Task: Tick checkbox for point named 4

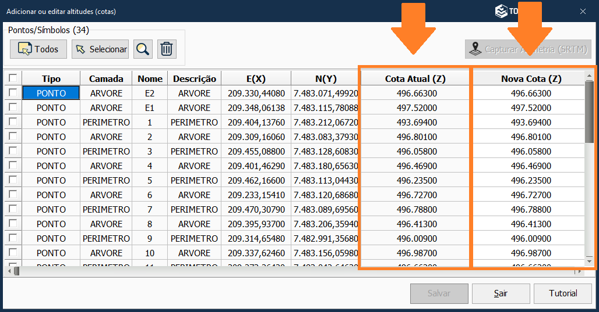Action: [x=12, y=166]
